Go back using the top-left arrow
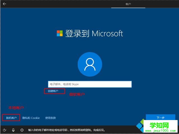This screenshot has height=134, width=179. [4, 4]
